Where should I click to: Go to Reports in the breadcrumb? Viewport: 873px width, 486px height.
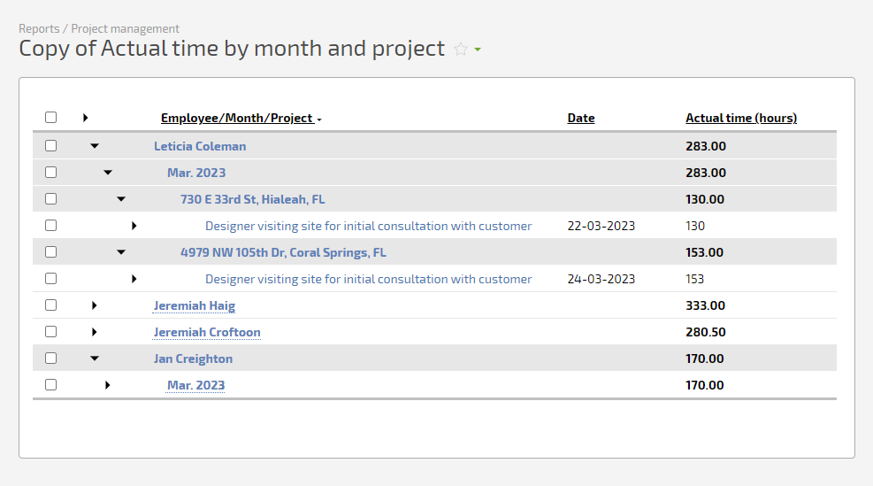coord(39,28)
